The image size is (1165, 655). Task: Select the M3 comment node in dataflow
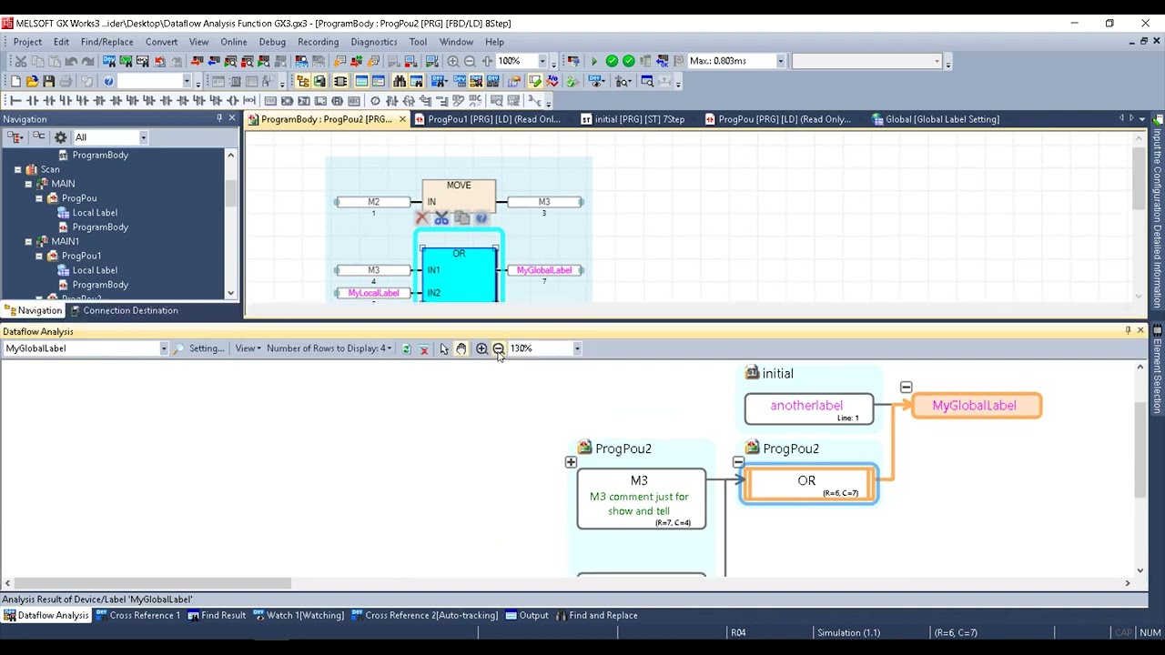tap(641, 499)
